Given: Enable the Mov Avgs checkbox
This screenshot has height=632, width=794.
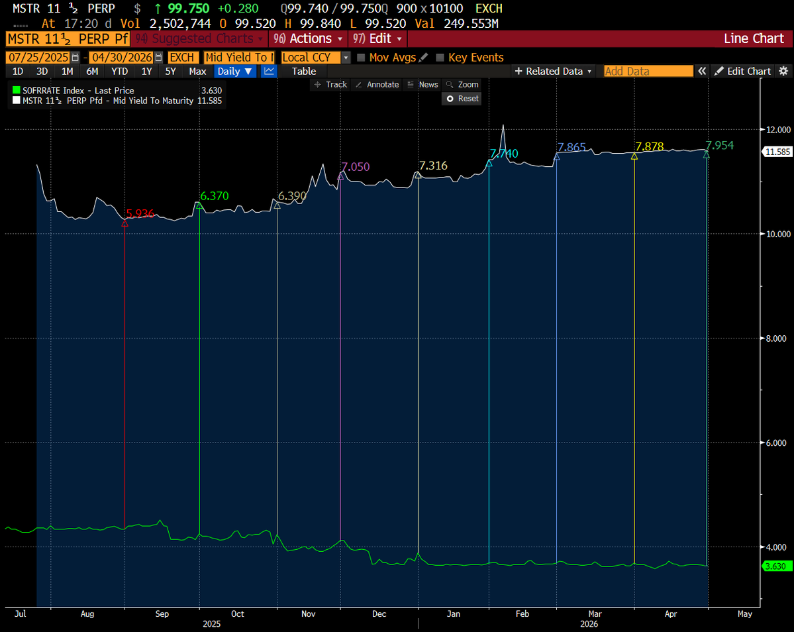Looking at the screenshot, I should point(361,57).
